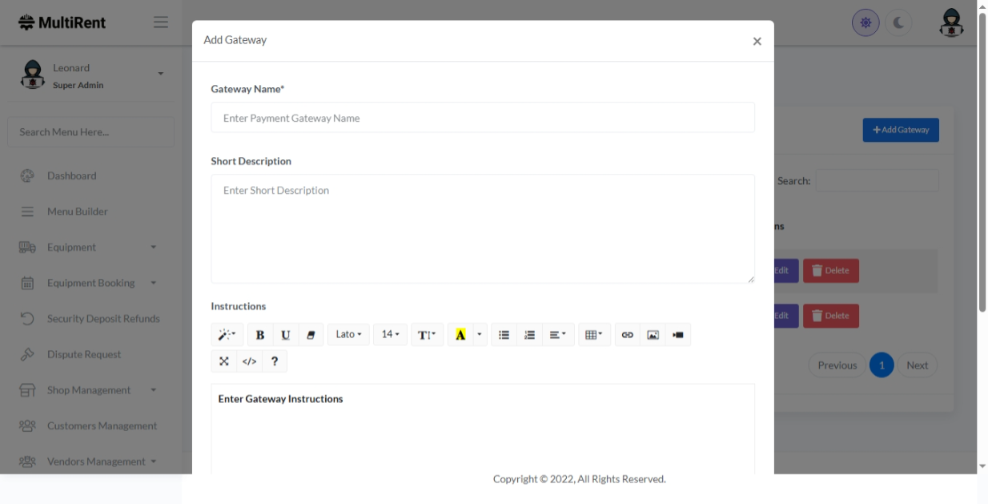Insert a video using video icon
Image resolution: width=988 pixels, height=504 pixels.
(x=678, y=335)
